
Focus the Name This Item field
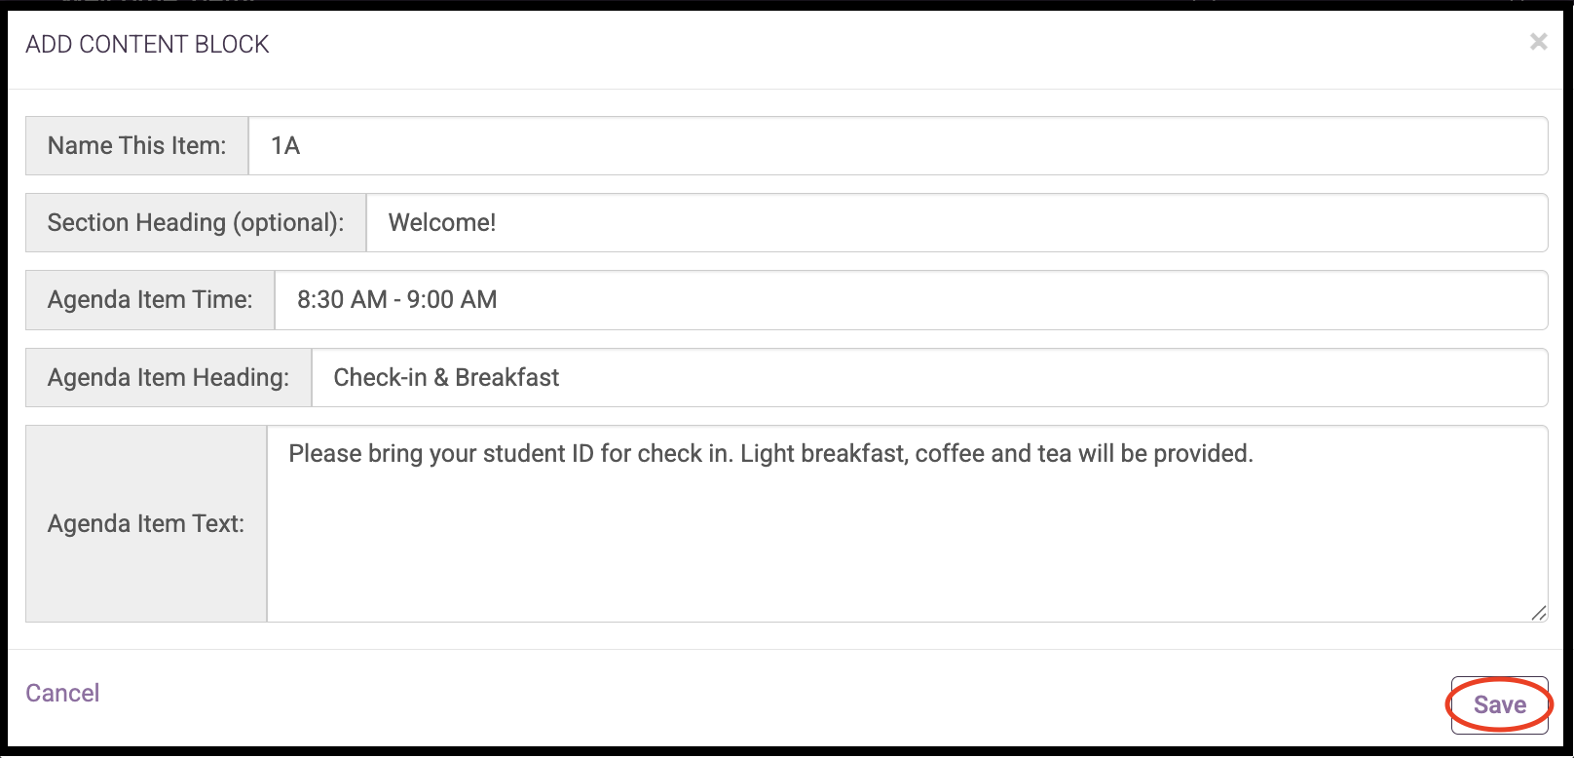[x=898, y=146]
